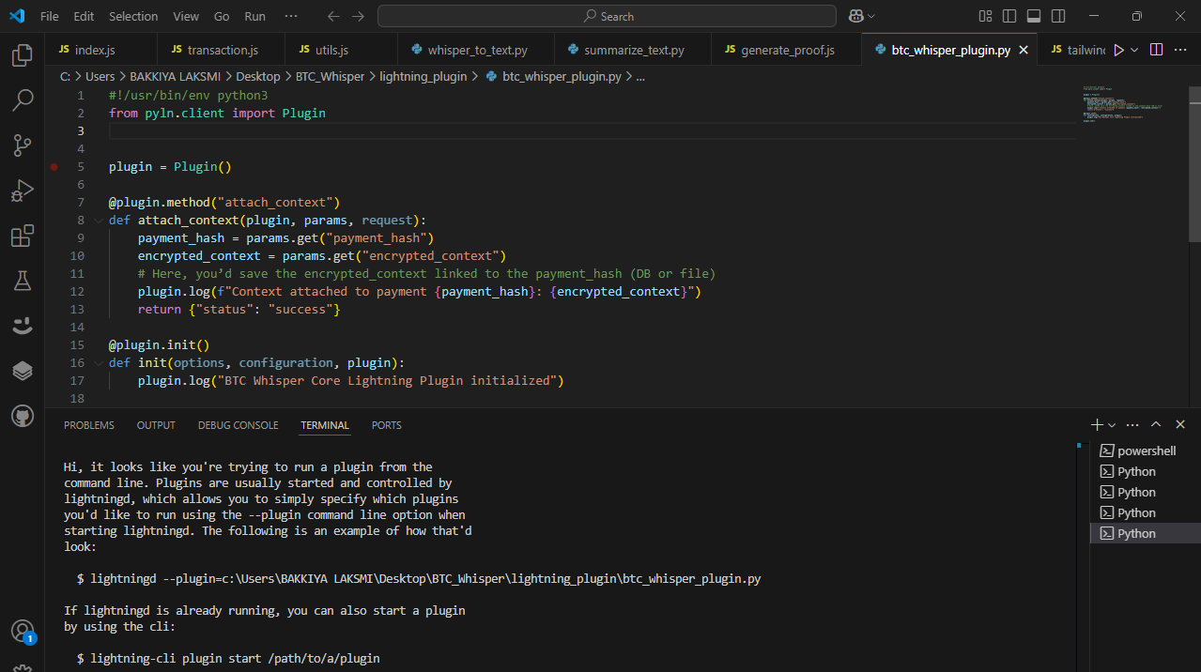This screenshot has width=1201, height=672.
Task: Open the File menu
Action: [49, 16]
